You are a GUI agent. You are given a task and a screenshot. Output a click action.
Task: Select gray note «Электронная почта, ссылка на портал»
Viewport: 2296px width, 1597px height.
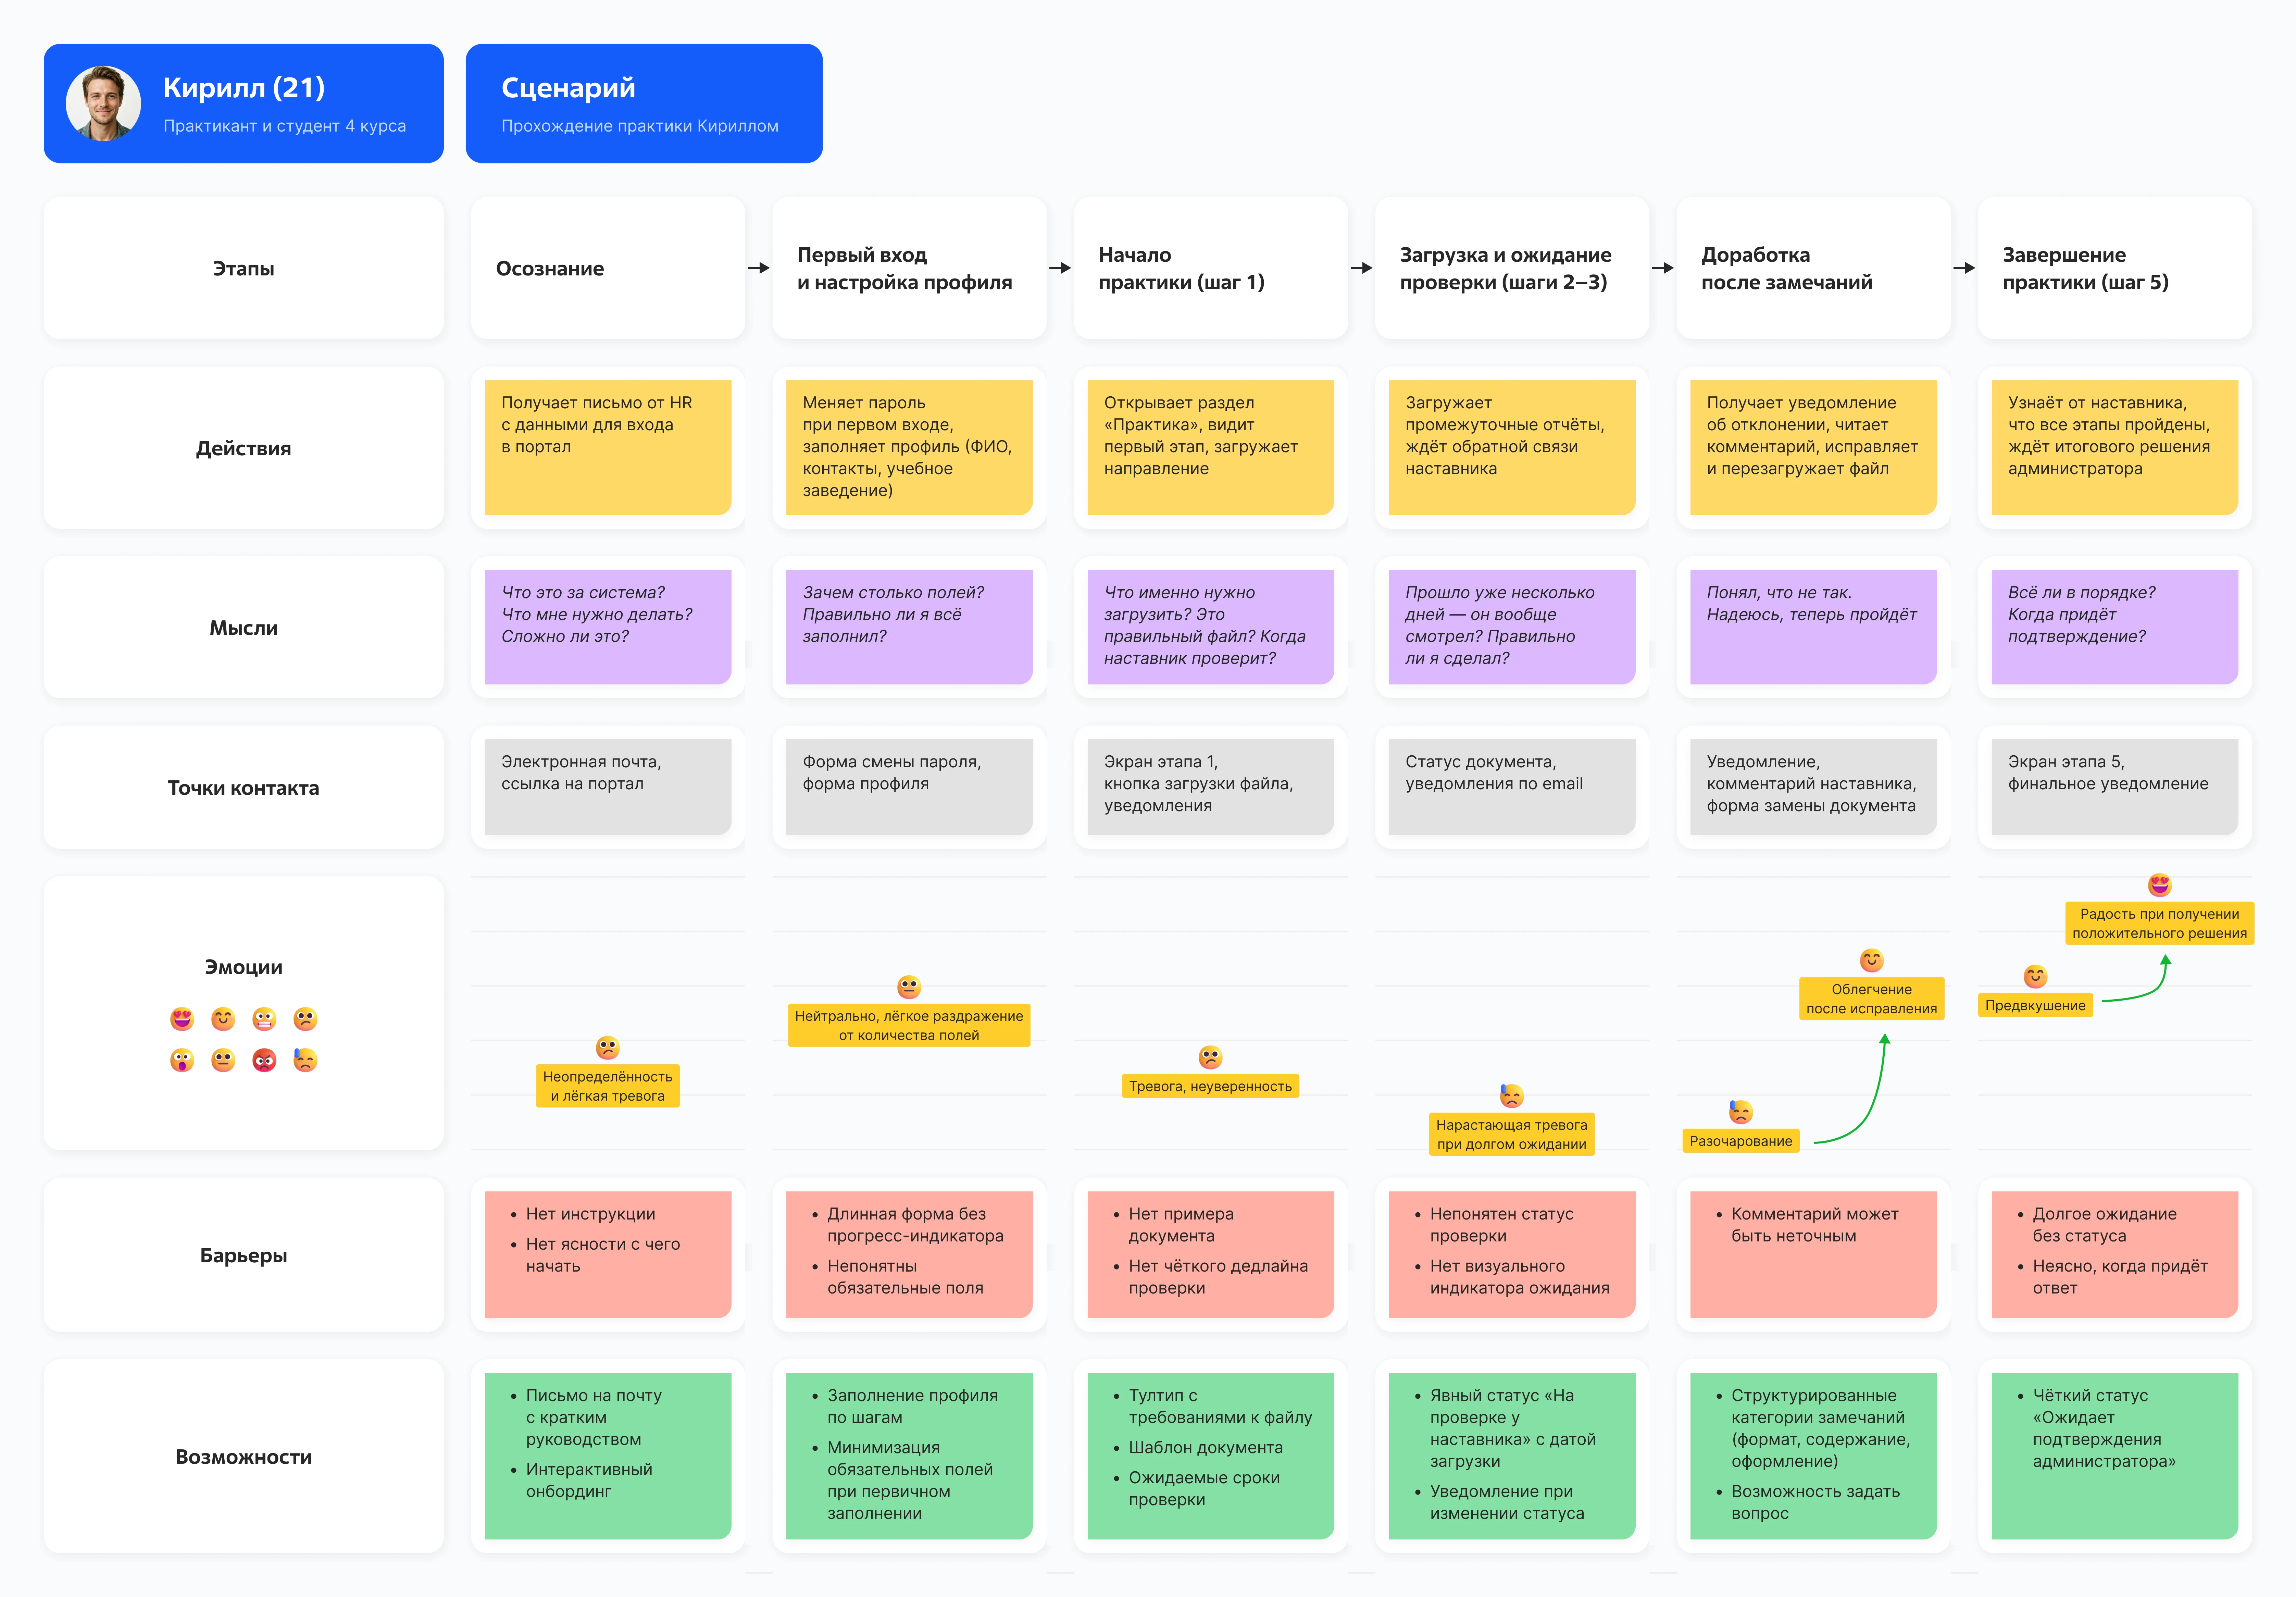[x=608, y=787]
